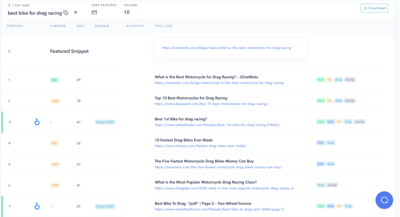Click the Allintitle column header

tap(135, 26)
